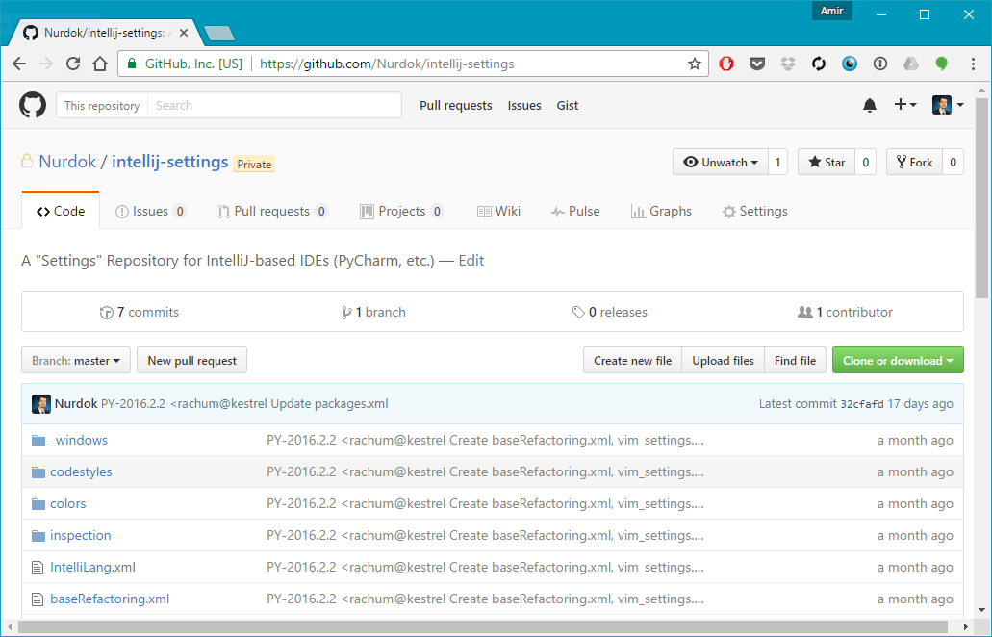View the 0 releases page

610,312
